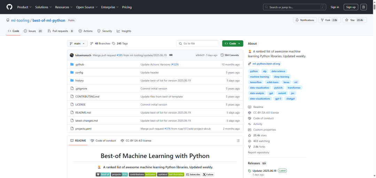
Task: Expand the Solutions dropdown
Action: 43,7
